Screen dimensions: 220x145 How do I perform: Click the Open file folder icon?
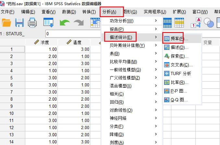coord(6,23)
